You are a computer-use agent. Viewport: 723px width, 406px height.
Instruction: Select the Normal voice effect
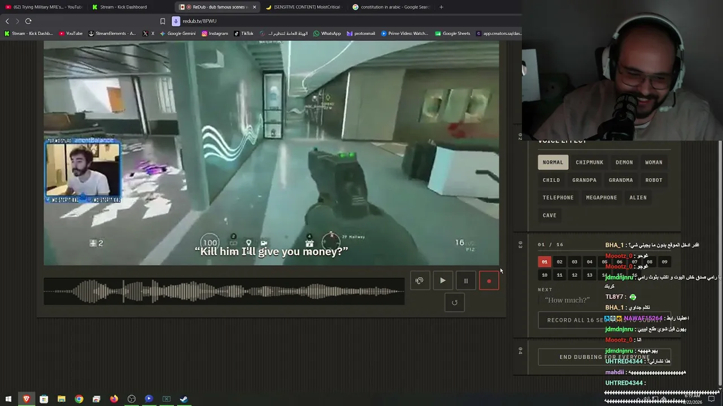pyautogui.click(x=553, y=162)
